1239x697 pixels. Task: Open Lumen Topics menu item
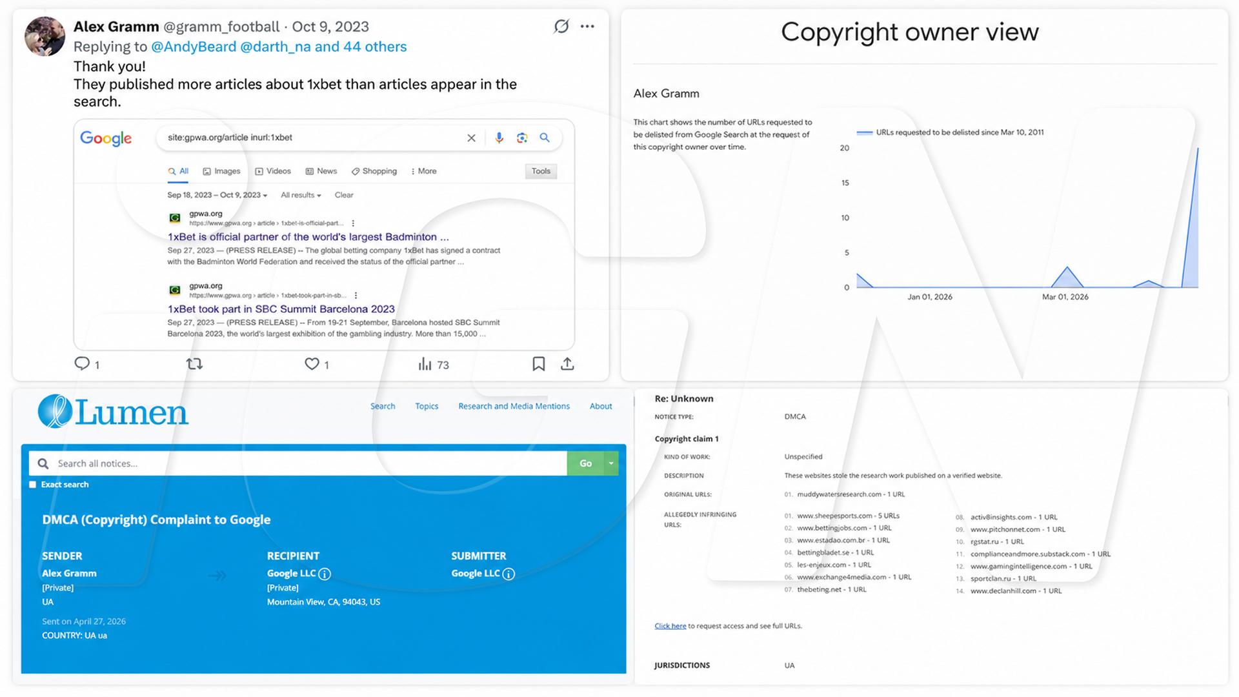pyautogui.click(x=427, y=406)
